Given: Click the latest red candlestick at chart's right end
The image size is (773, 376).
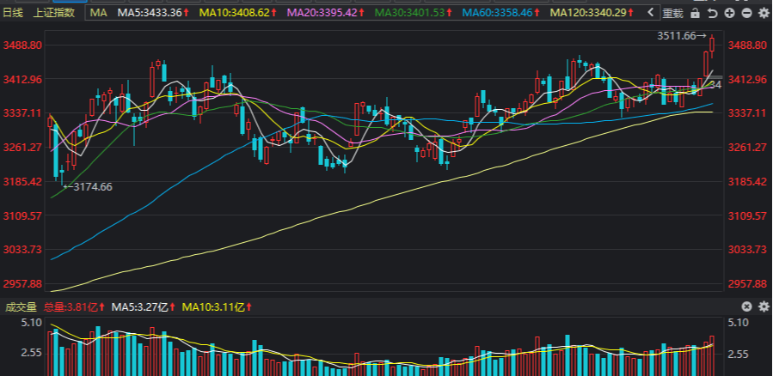Looking at the screenshot, I should click(712, 44).
